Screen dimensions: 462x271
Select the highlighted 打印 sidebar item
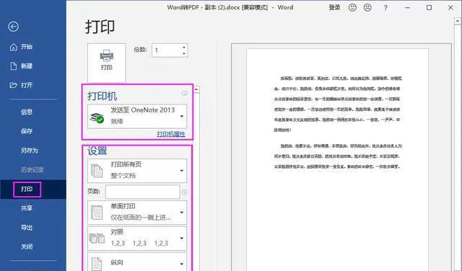click(x=33, y=190)
